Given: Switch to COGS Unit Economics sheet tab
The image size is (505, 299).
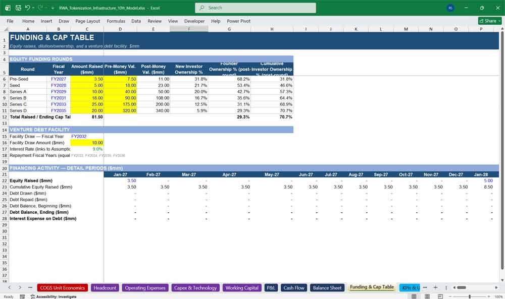Looking at the screenshot, I should [63, 288].
